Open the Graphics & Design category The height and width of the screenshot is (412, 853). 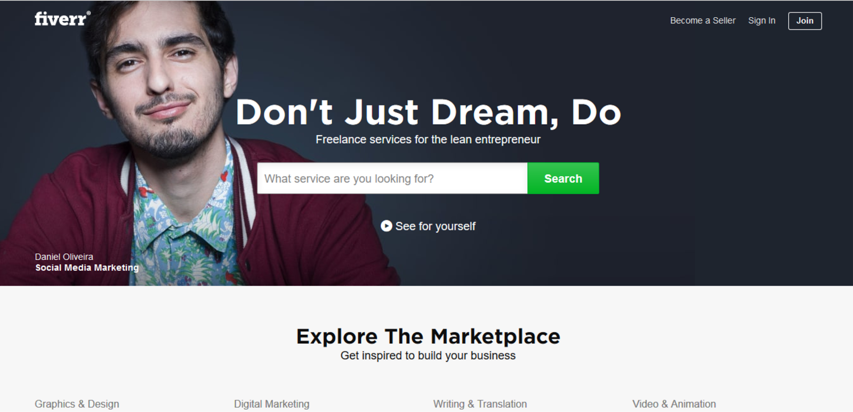click(x=77, y=404)
